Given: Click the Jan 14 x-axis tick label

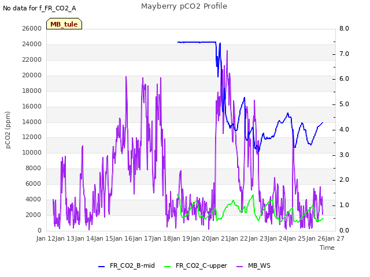Looking at the screenshot, I should [x=84, y=238].
